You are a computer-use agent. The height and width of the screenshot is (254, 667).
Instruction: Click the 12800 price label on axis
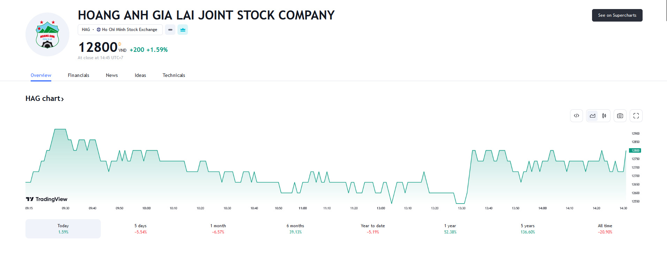pyautogui.click(x=635, y=151)
